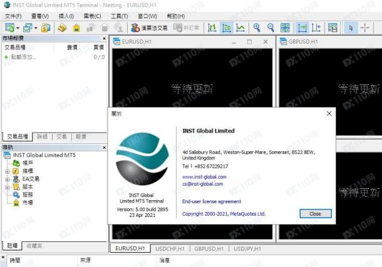Expand the 指標 indicators tree node
Image resolution: width=382 pixels, height=267 pixels.
(8, 171)
